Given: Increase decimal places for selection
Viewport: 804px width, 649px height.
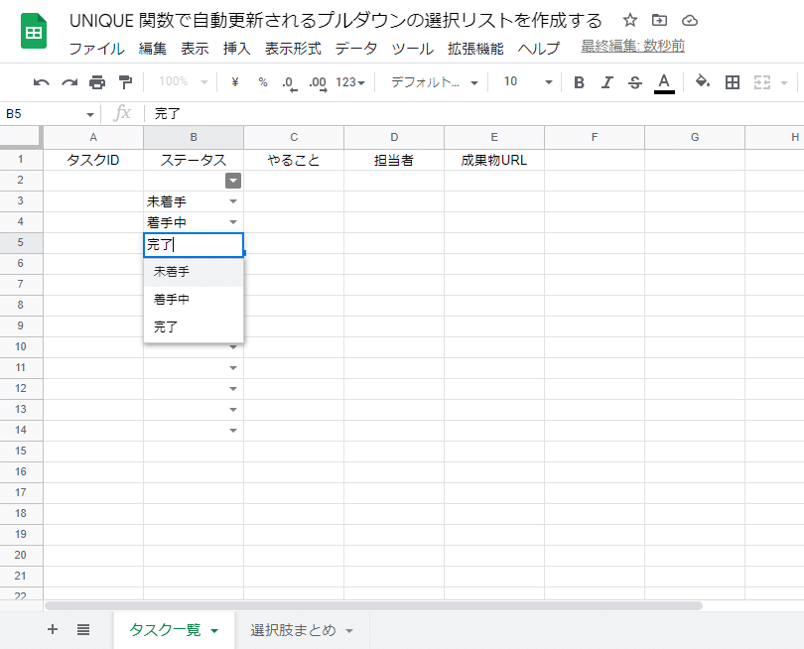Looking at the screenshot, I should tap(317, 82).
